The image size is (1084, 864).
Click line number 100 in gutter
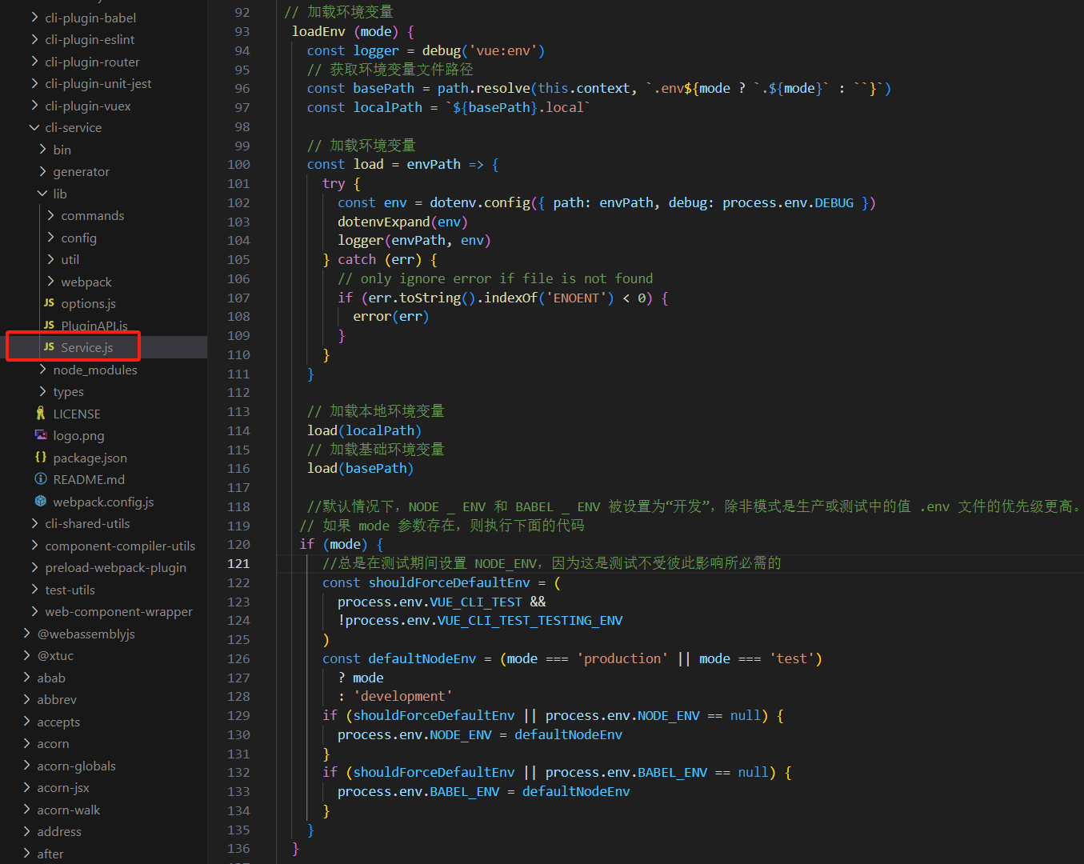tap(238, 164)
